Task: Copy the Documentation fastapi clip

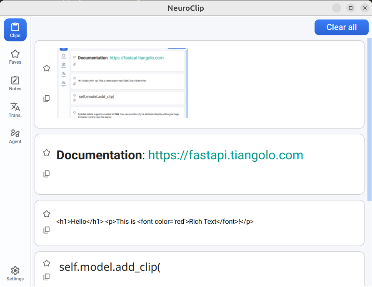Action: [x=47, y=174]
